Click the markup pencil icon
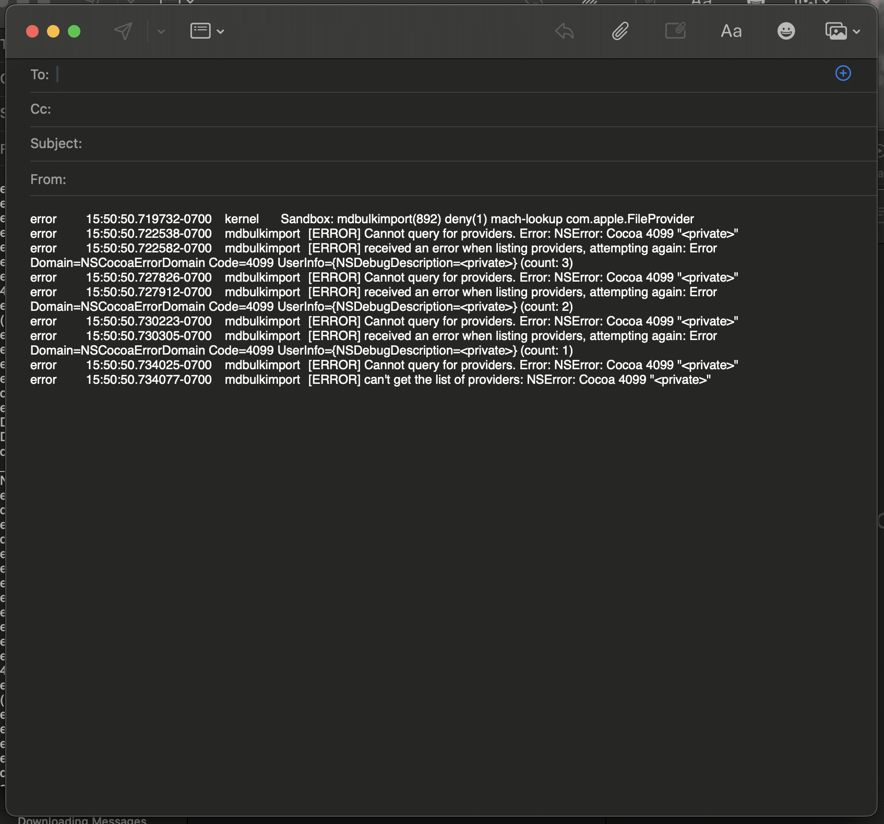 click(676, 31)
